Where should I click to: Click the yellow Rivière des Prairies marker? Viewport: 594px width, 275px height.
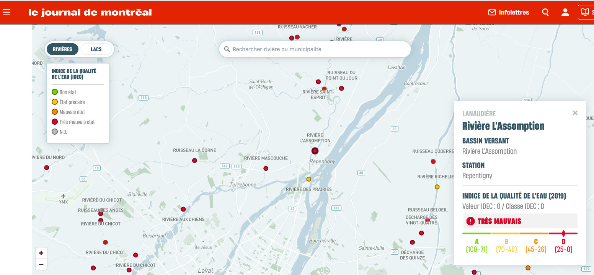[308, 179]
